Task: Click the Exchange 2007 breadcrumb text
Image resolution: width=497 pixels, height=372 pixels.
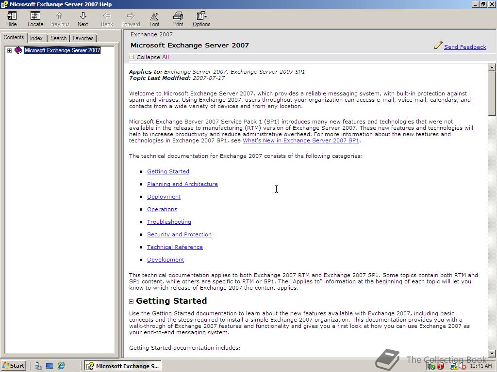Action: coord(151,34)
